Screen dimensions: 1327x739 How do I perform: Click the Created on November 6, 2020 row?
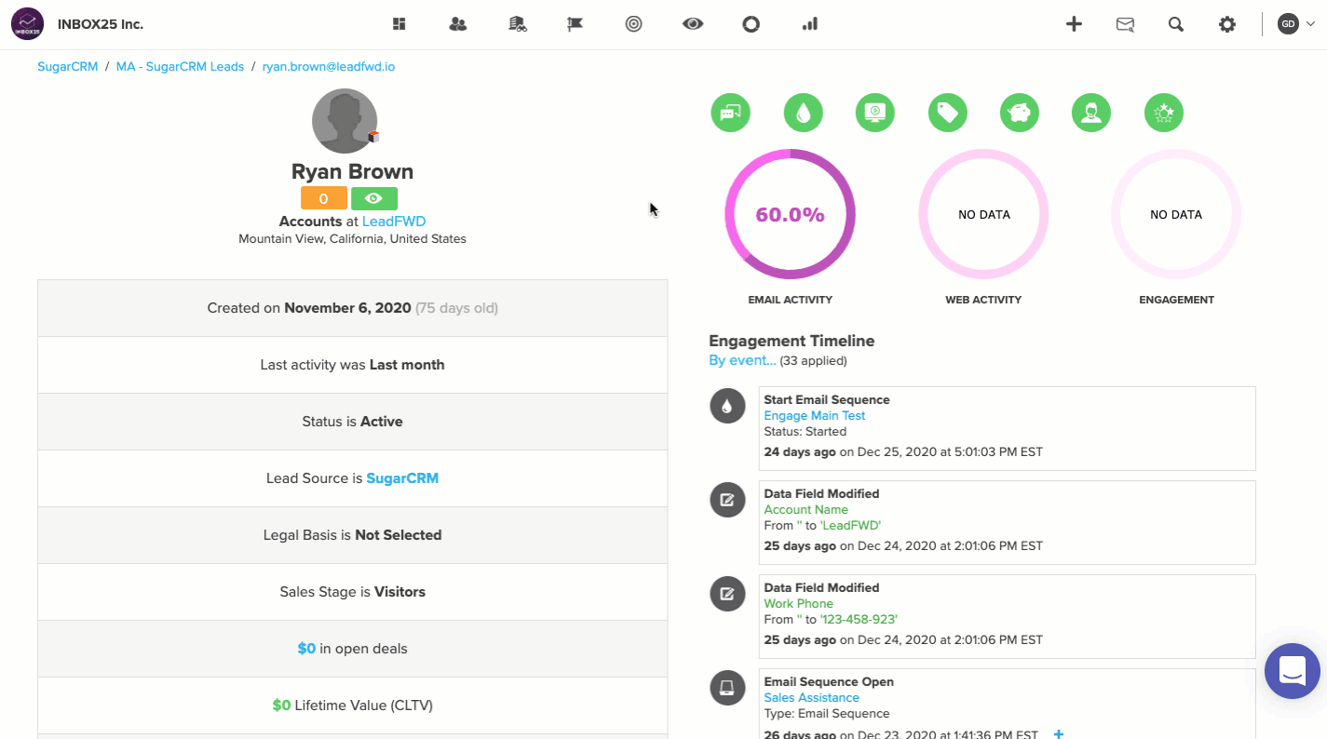(x=352, y=308)
